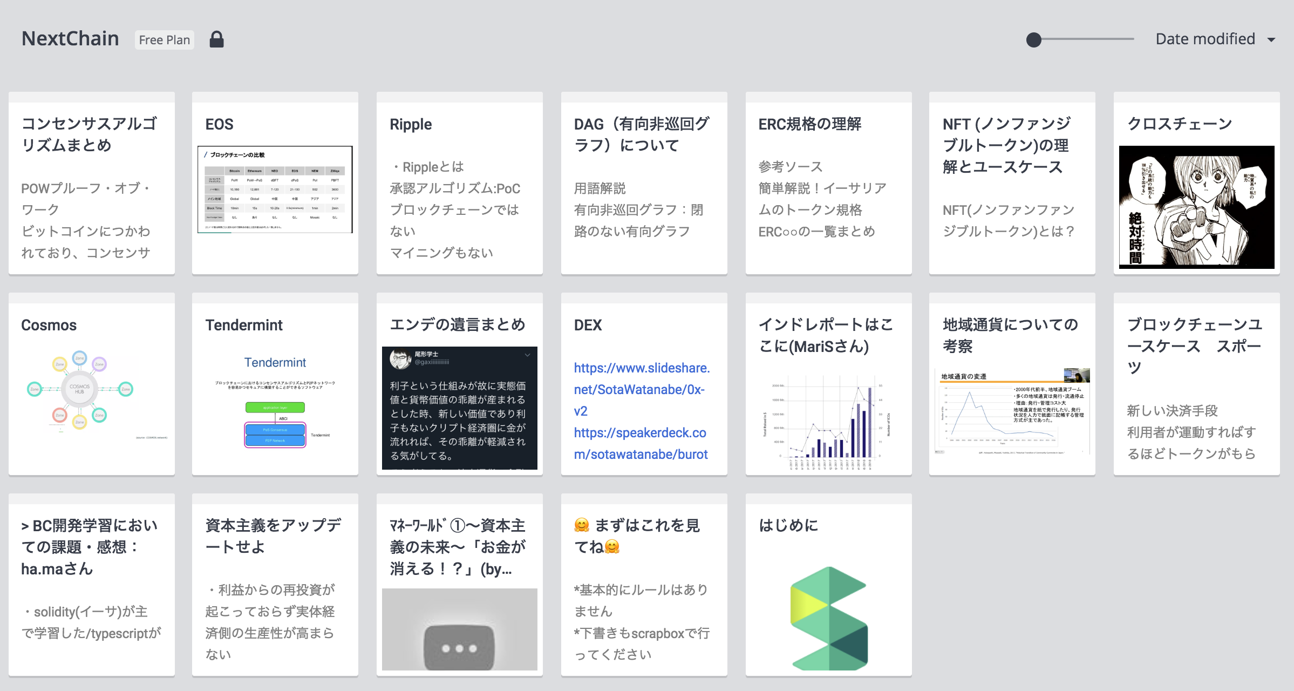This screenshot has height=691, width=1294.
Task: Open the まずはこれを見てね emoji card
Action: click(x=644, y=585)
